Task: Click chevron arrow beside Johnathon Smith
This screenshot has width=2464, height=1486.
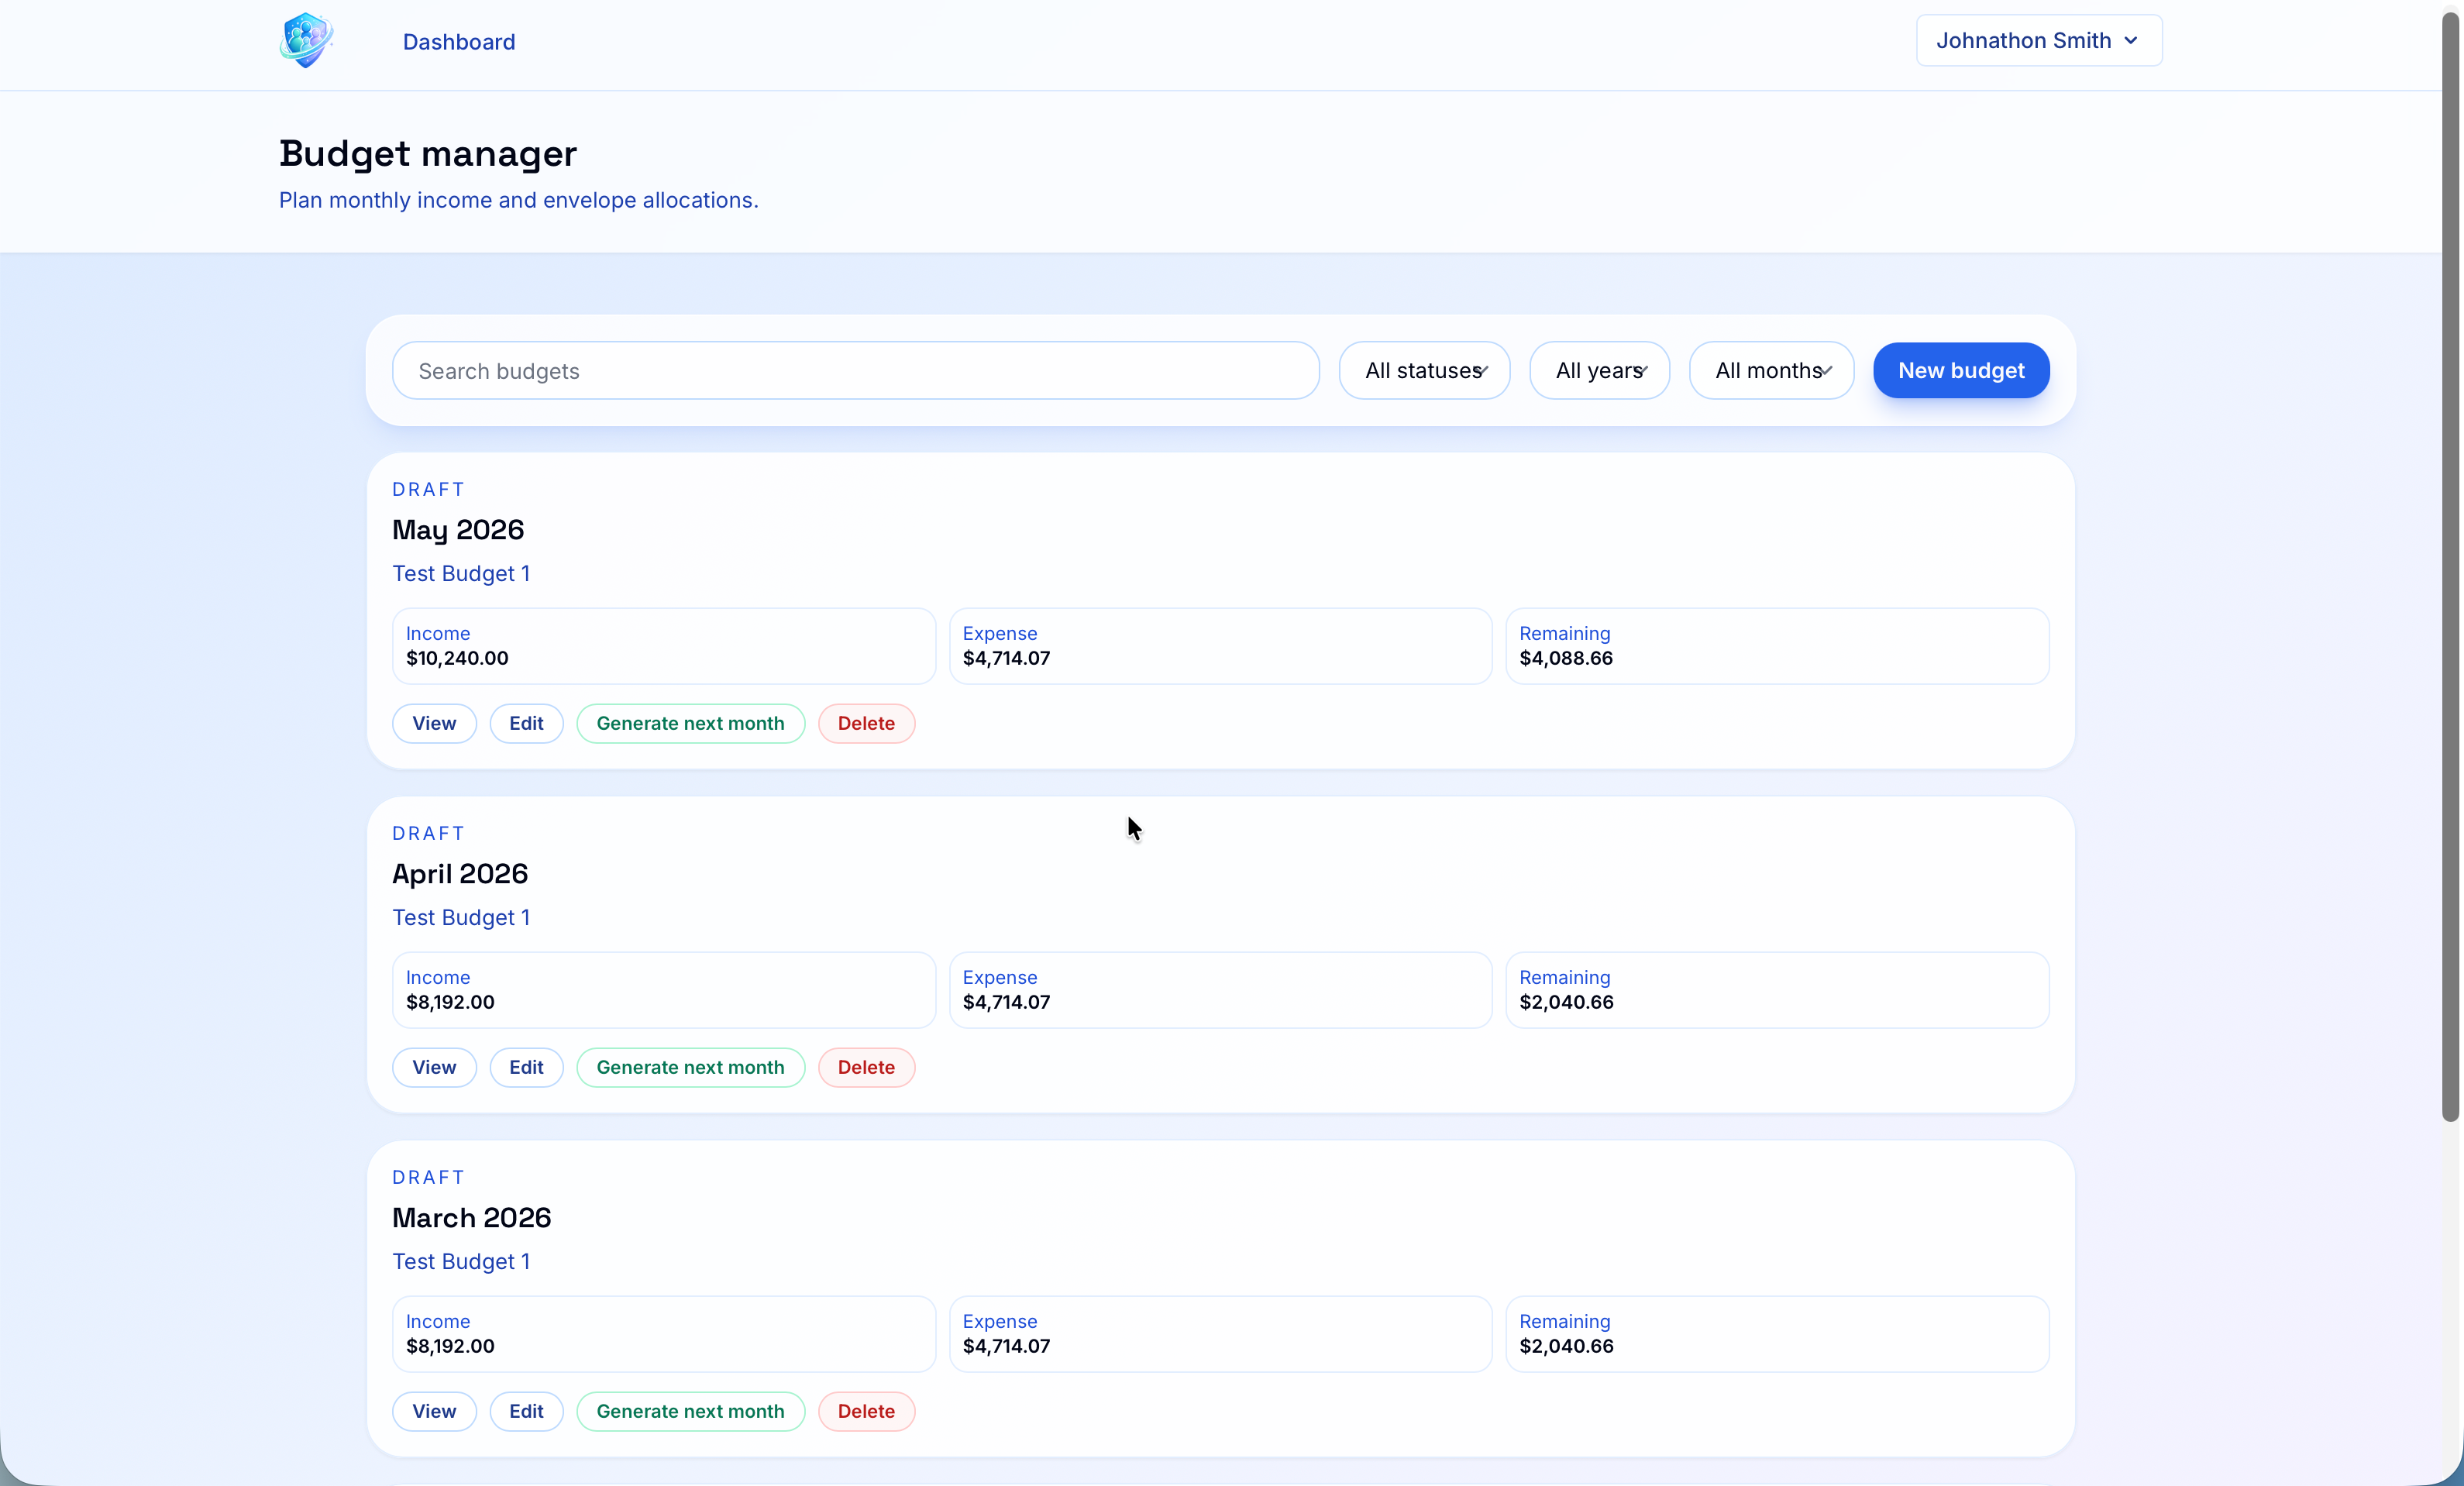Action: 2131,41
